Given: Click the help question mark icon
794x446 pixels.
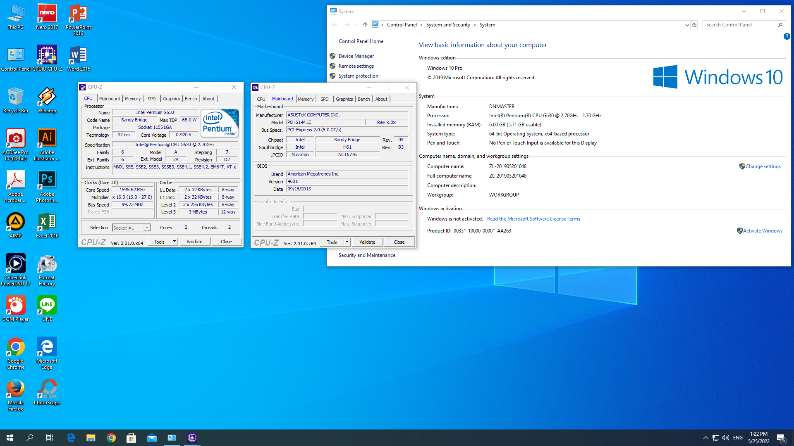Looking at the screenshot, I should click(x=787, y=36).
